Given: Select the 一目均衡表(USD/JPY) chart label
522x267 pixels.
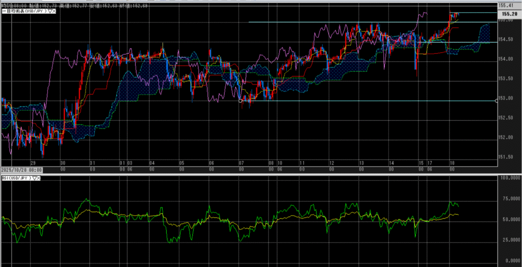Looking at the screenshot, I should (x=25, y=11).
